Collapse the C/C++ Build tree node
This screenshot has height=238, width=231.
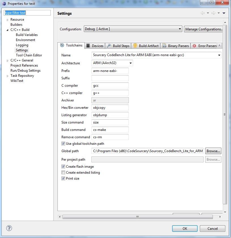pos(7,30)
